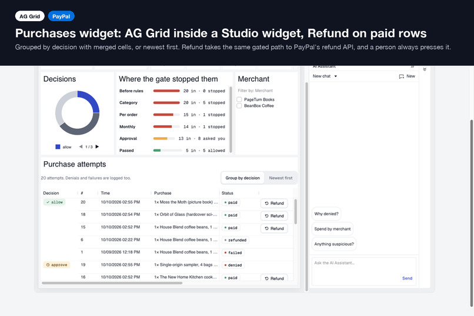The image size is (474, 316).
Task: Click the orange approve decision badge
Action: click(x=56, y=265)
